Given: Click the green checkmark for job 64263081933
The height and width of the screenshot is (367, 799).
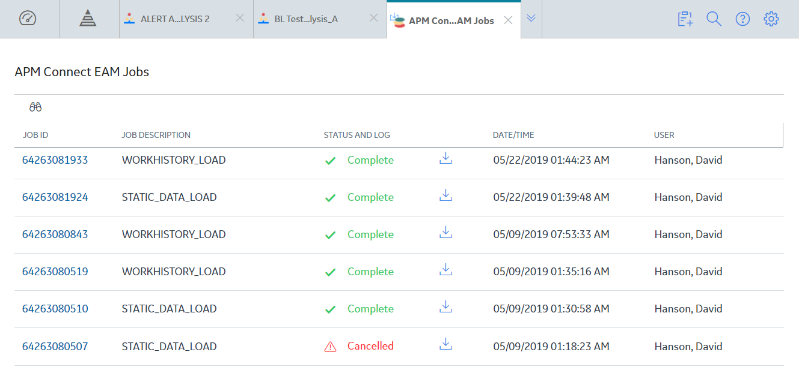Looking at the screenshot, I should [x=330, y=161].
